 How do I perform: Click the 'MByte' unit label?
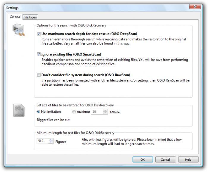[x=115, y=112]
